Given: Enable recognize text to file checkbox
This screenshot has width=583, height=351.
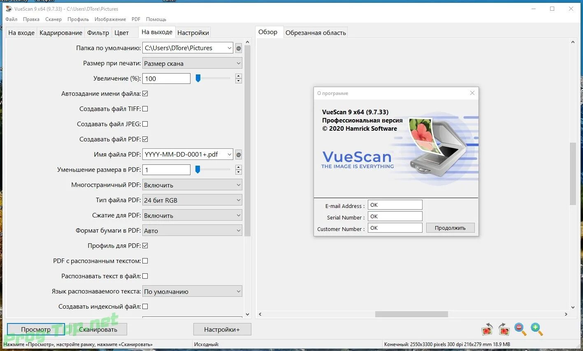Looking at the screenshot, I should point(145,276).
